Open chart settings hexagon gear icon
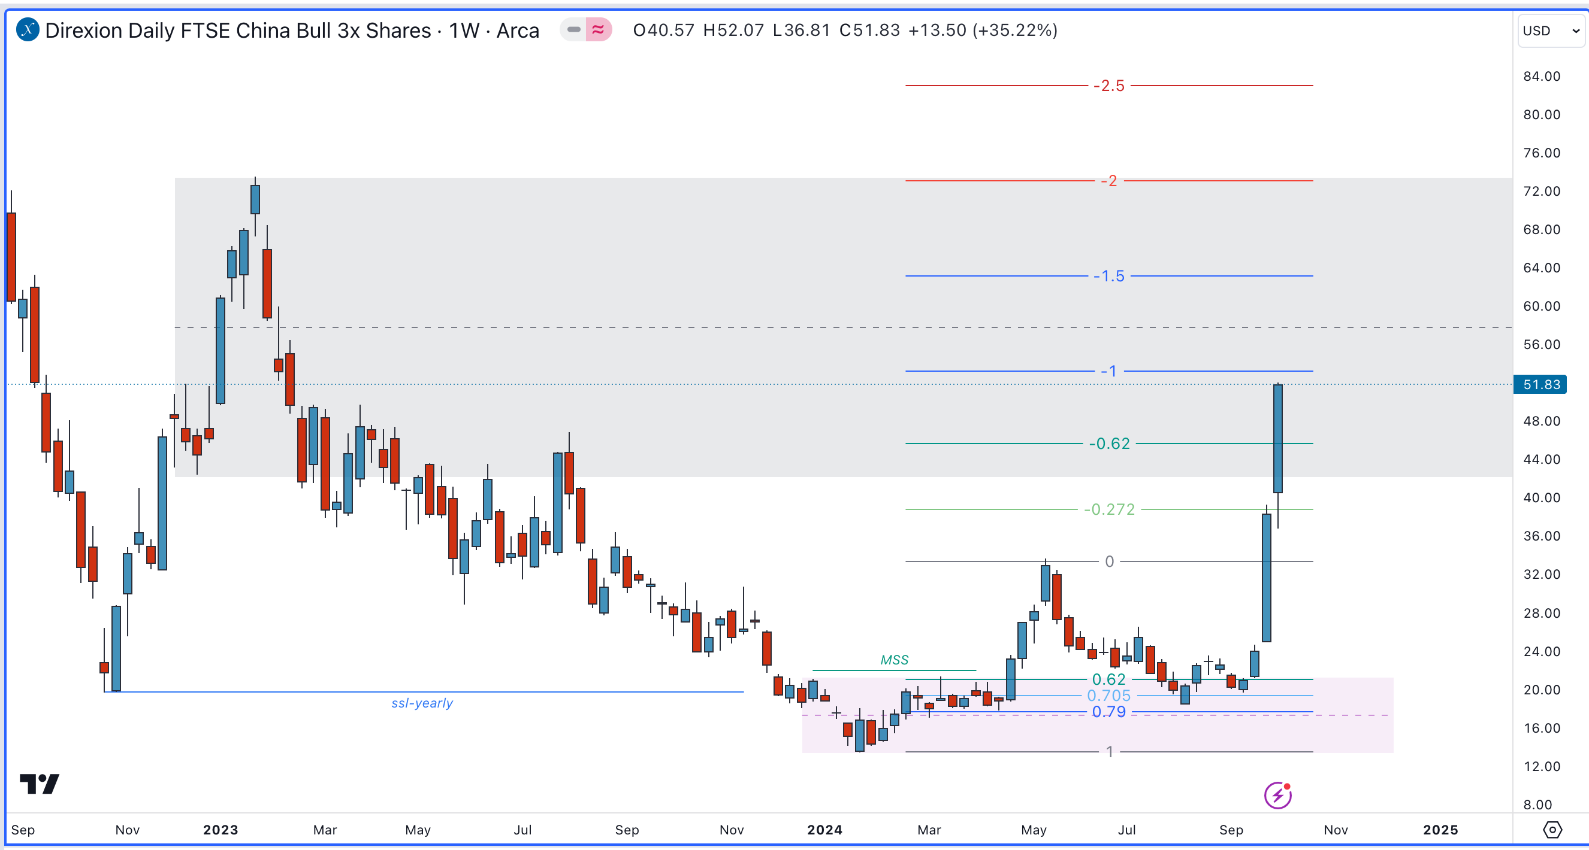 click(x=1552, y=830)
